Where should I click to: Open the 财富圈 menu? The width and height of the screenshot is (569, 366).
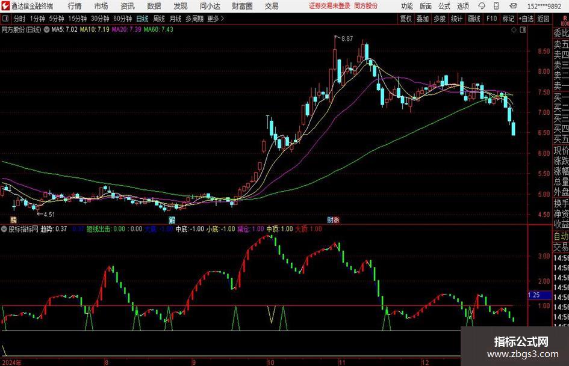(242, 6)
